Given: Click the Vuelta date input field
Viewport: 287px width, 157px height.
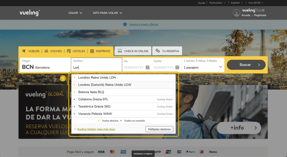Looking at the screenshot, I should click(166, 65).
